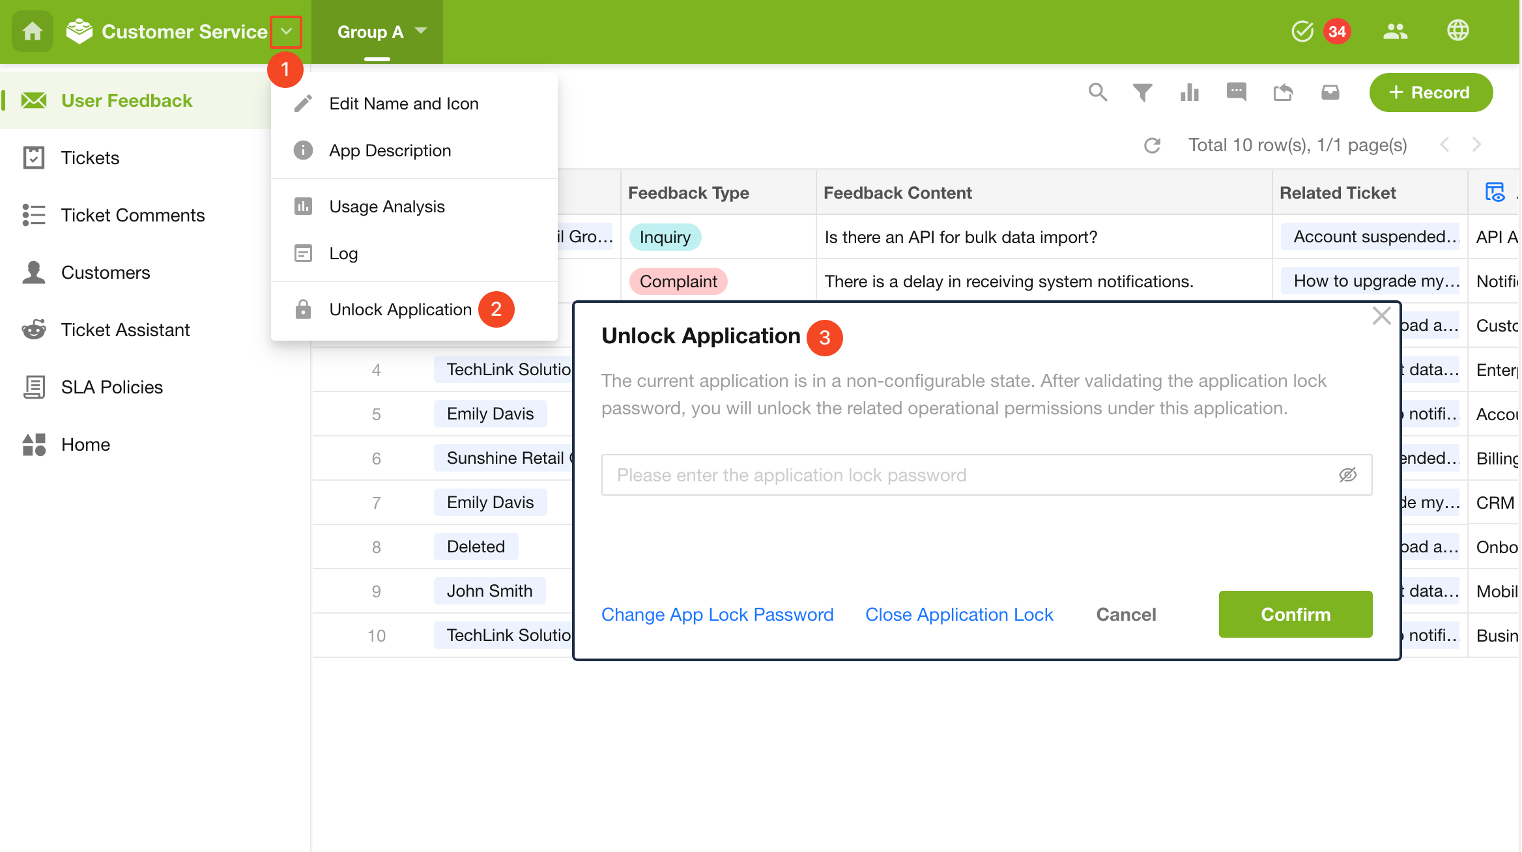Choose Log menu item
Screen dimensions: 1522x852
[x=414, y=253]
